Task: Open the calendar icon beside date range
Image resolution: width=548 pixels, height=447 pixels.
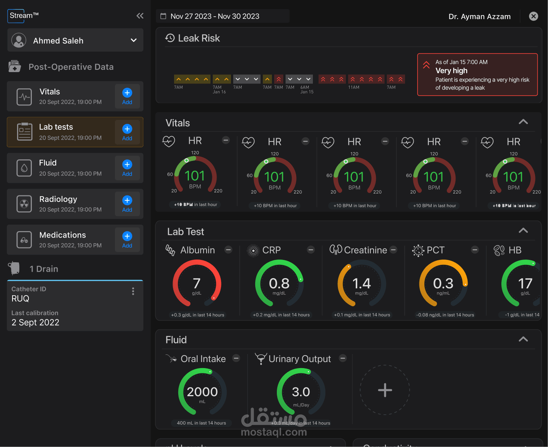Action: [x=163, y=16]
